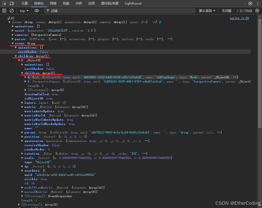Screen dimensions: 262x208
Task: Expand the 0: Mesh LOD3spShape entry
Action: [26, 77]
